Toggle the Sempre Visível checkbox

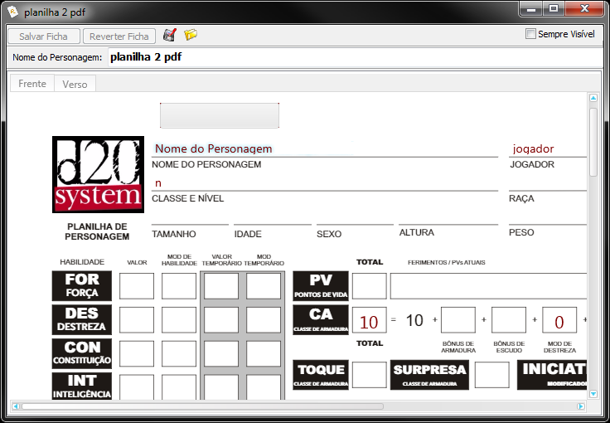(x=531, y=35)
